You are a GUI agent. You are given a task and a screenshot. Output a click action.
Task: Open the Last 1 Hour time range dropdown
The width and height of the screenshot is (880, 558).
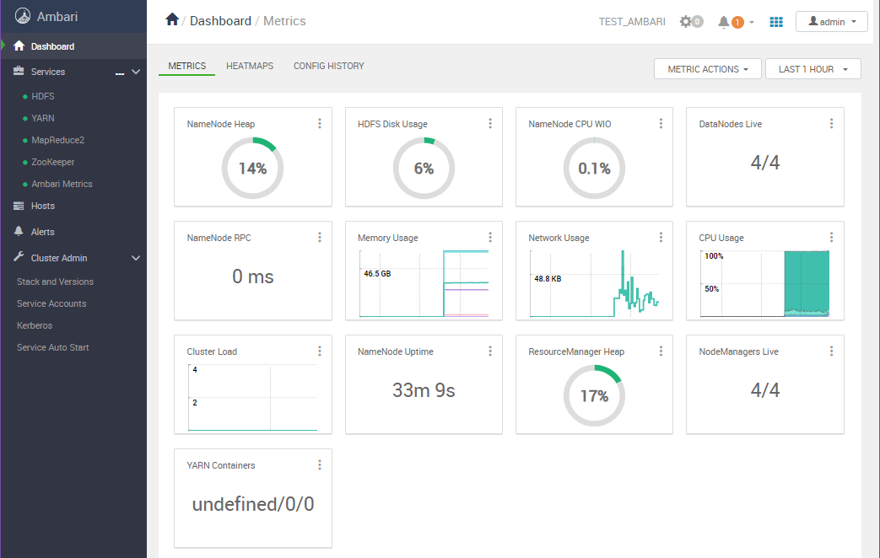point(813,69)
